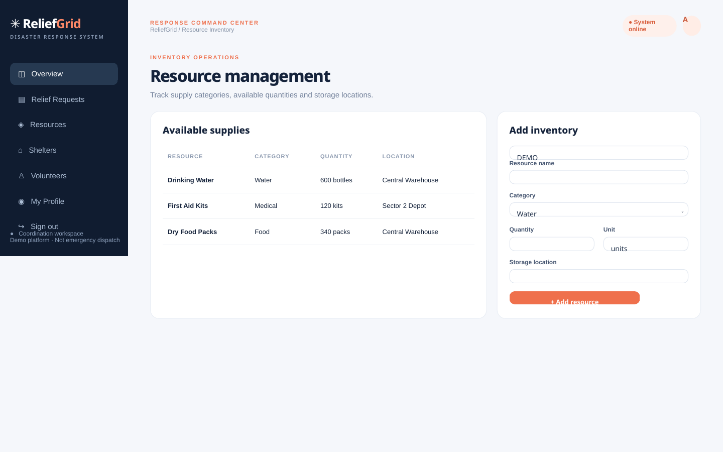Click the RESPONSE COMMAND CENTER header text
Screen dimensions: 723x452
204,23
